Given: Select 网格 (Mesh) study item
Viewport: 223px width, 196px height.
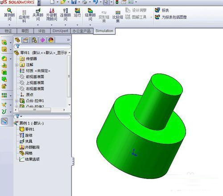Looking at the screenshot, I should (26, 153).
